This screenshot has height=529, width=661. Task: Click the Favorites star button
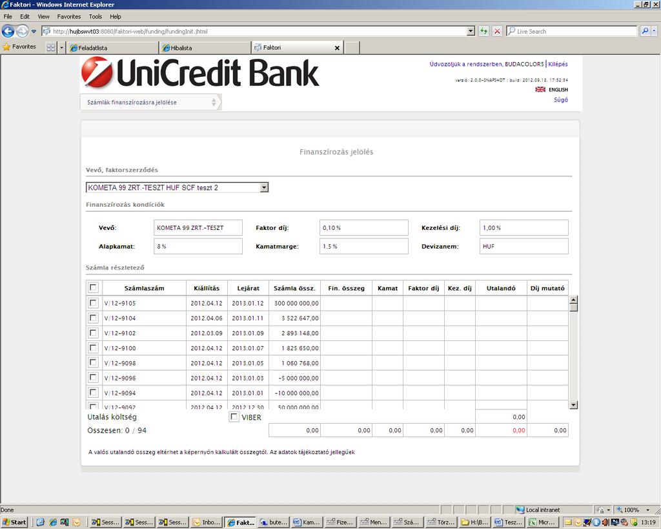coord(19,47)
